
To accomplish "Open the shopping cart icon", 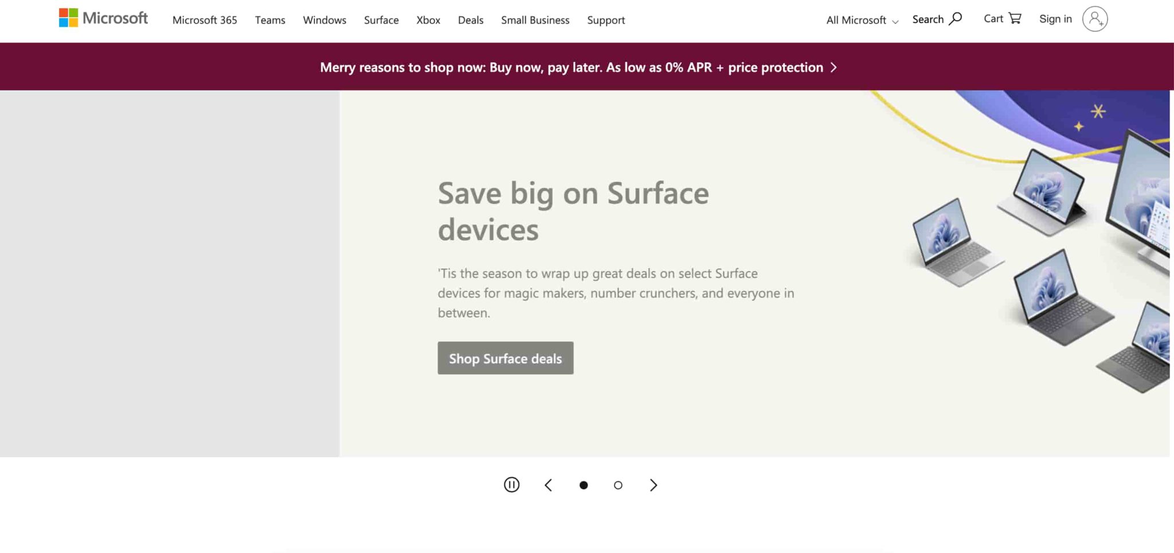I will (x=1015, y=18).
